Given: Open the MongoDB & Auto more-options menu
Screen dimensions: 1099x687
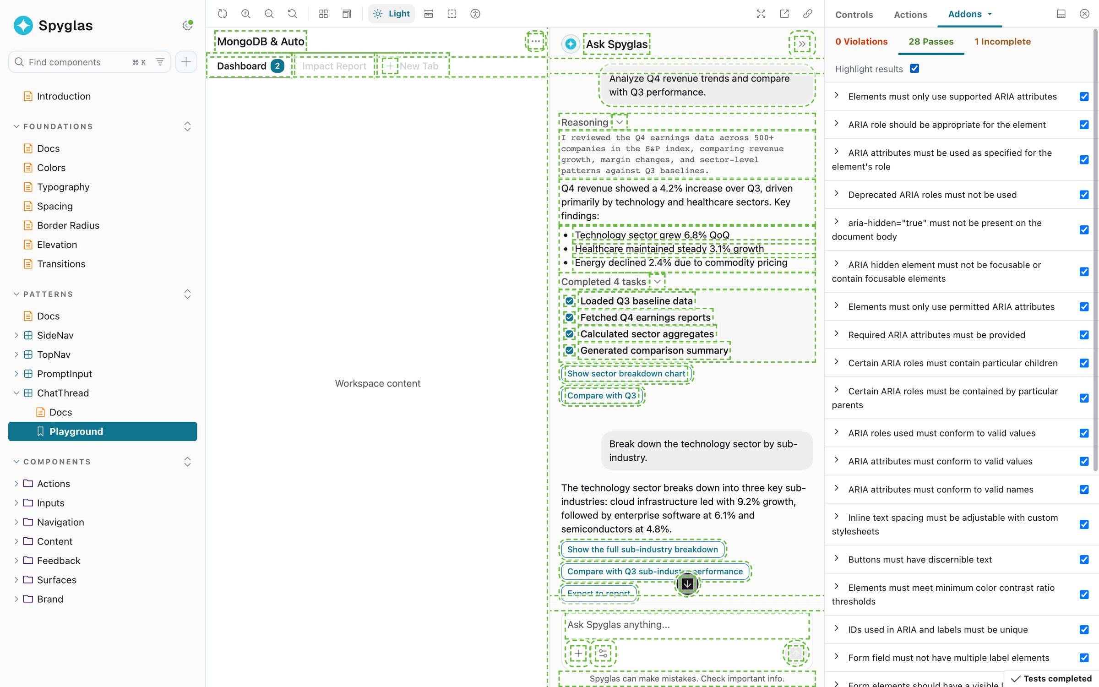Looking at the screenshot, I should pyautogui.click(x=535, y=41).
